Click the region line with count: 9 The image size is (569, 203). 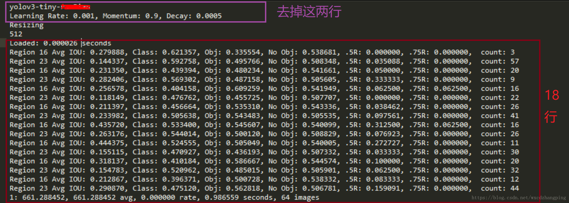[x=262, y=80]
